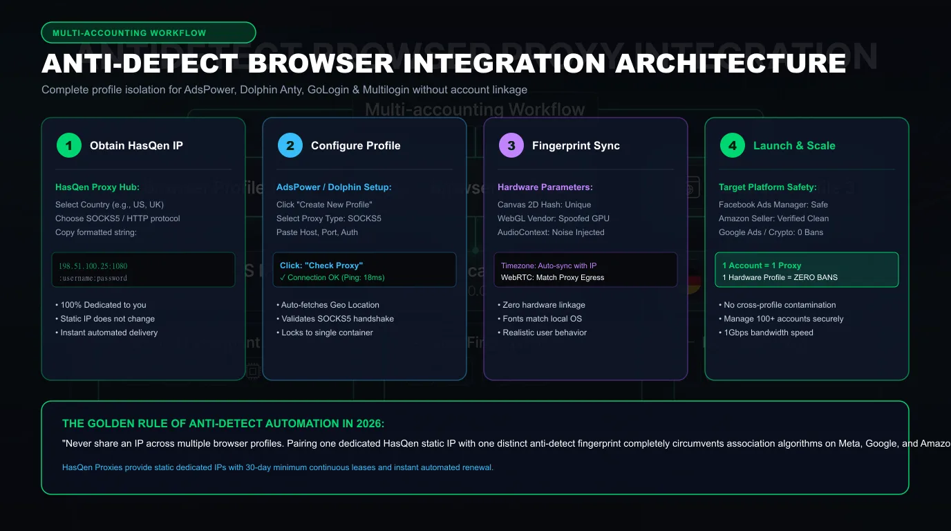Click 'Select Country (e.g., US, UK)' line
Viewport: 951px width, 531px height.
[x=109, y=205]
